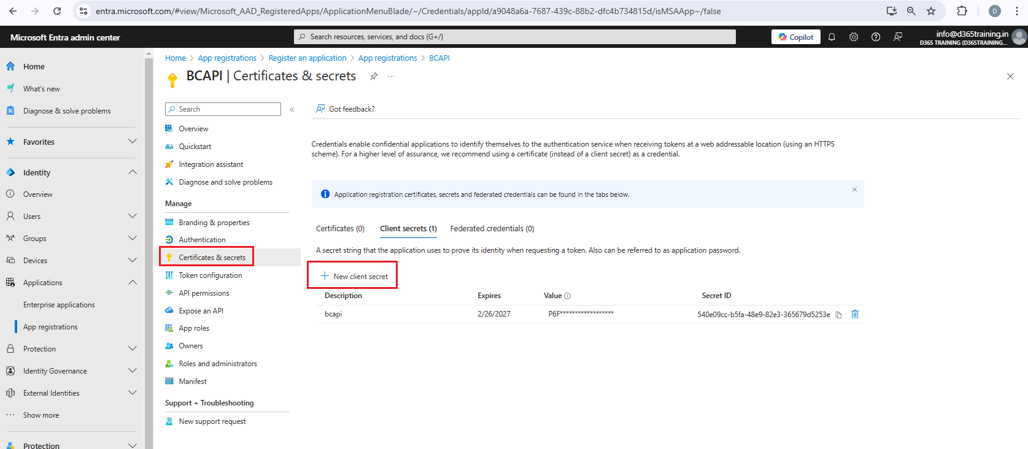Open API permissions in Manage menu

[204, 293]
